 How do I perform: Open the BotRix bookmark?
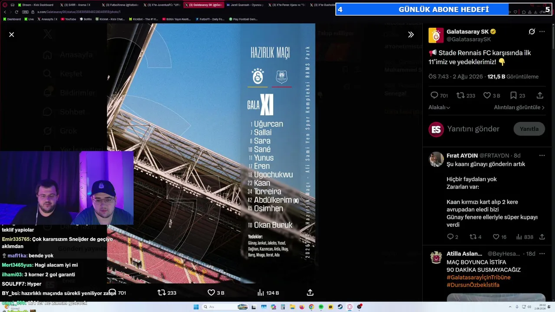[86, 19]
